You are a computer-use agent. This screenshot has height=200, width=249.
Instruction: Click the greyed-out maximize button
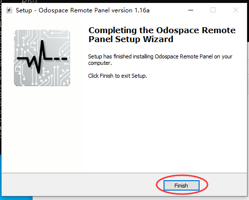pyautogui.click(x=213, y=10)
